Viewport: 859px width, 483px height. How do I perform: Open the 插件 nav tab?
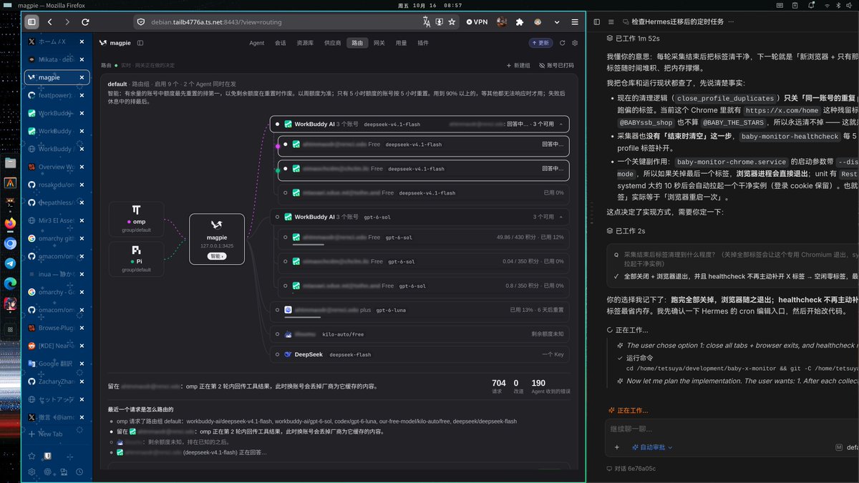pos(423,43)
